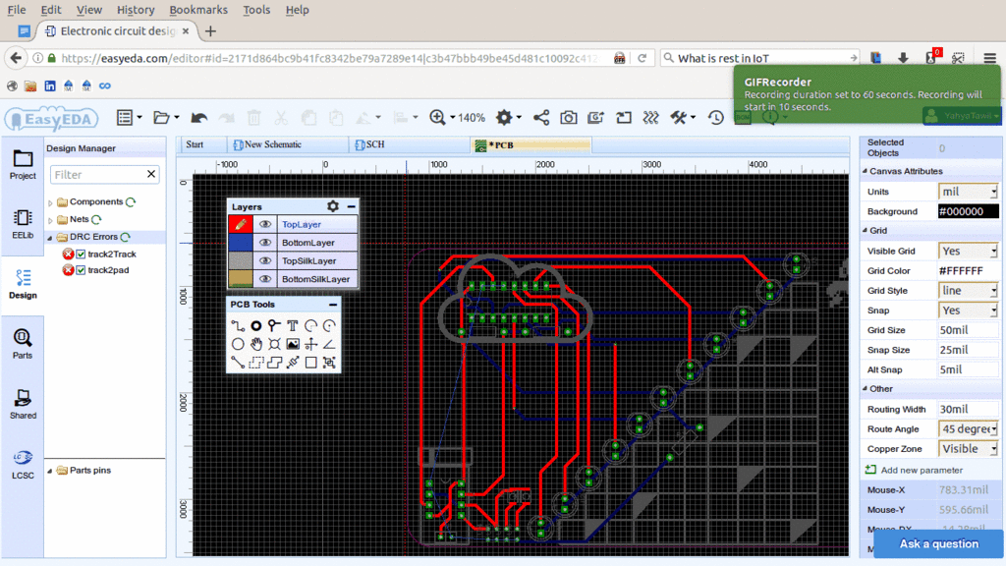Open the Bookmarks menu
The image size is (1006, 566).
click(198, 10)
